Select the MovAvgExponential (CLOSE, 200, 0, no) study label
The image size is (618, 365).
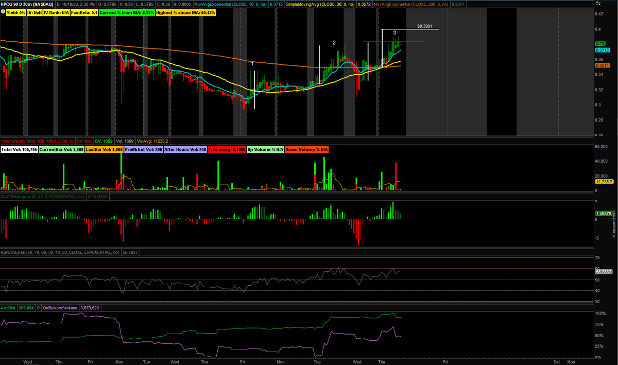(410, 4)
